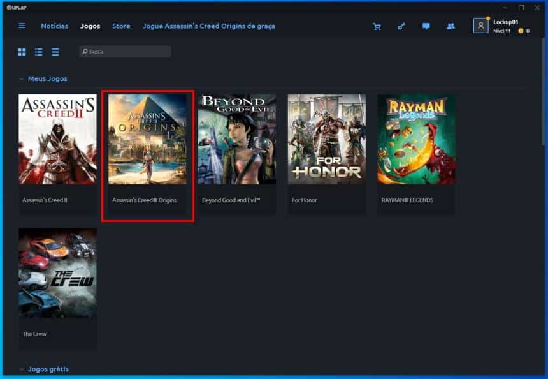Screen dimensions: 548x379
Task: Switch to compact list view
Action: point(55,52)
